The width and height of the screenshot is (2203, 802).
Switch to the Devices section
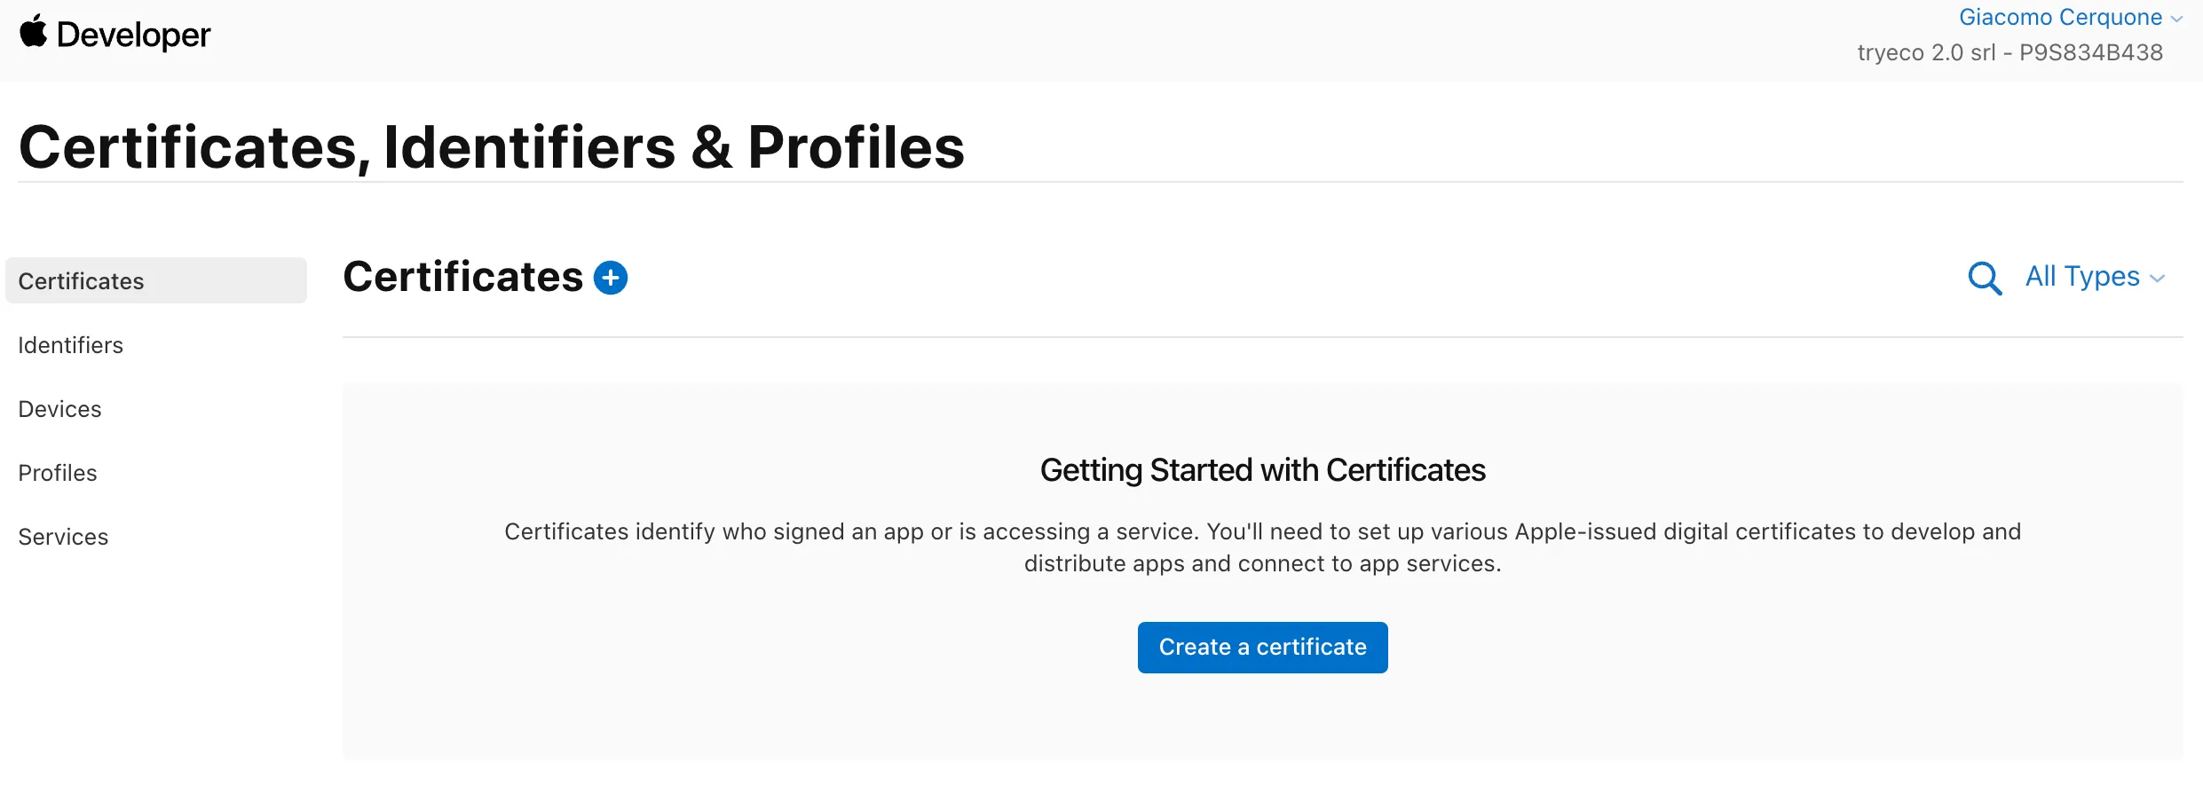click(59, 409)
